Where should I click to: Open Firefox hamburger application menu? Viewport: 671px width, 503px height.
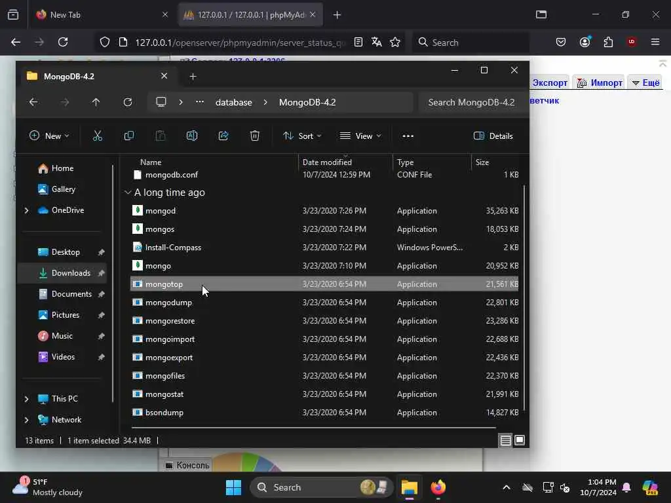(655, 42)
